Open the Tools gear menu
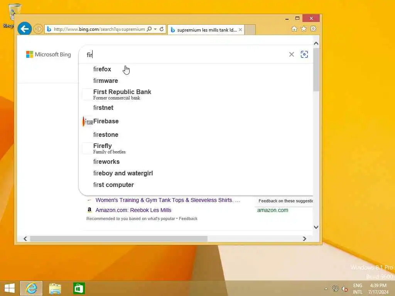 point(313,29)
